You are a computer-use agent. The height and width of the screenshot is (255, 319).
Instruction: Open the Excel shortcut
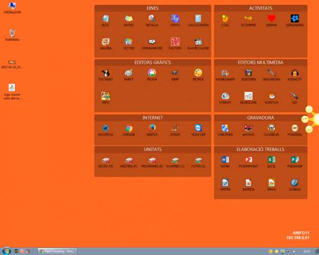coord(272,161)
